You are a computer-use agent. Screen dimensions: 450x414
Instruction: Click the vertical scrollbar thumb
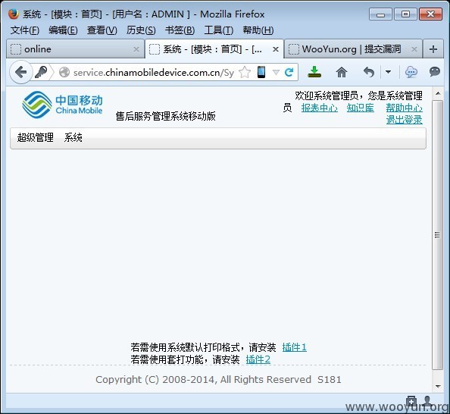[438, 235]
